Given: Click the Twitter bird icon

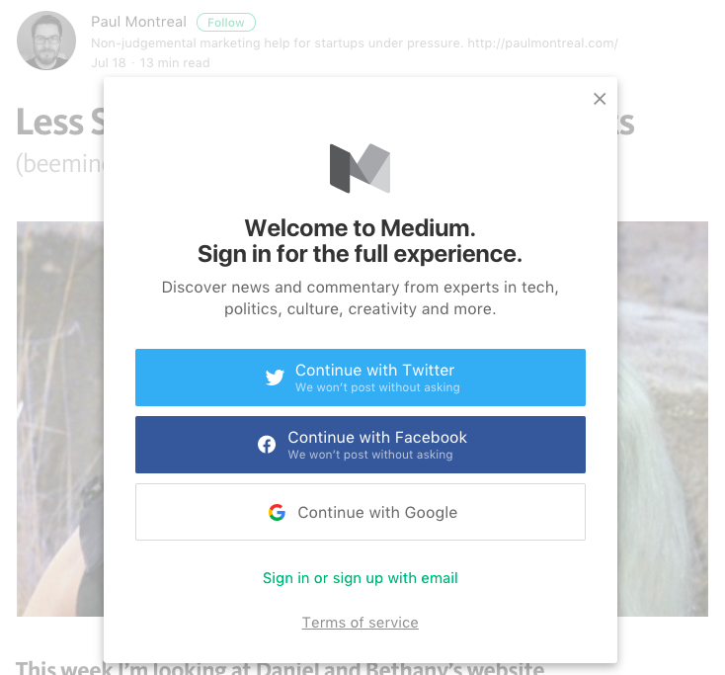Looking at the screenshot, I should coord(275,378).
